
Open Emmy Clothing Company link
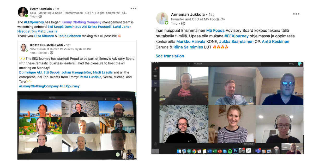point(82,22)
